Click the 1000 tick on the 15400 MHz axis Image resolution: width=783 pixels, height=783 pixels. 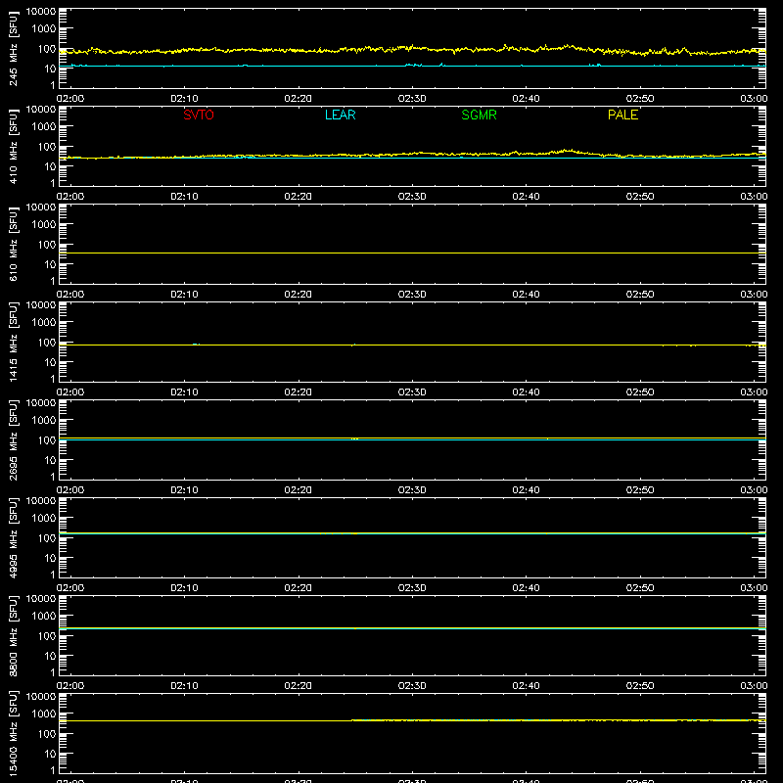tap(44, 714)
